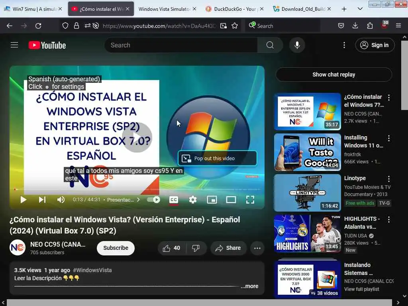This screenshot has height=306, width=408.
Task: Open options for HIGHLIGHTS Atalanta video
Action: coord(389,220)
